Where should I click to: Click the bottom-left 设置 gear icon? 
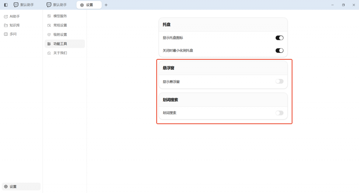tap(6, 187)
